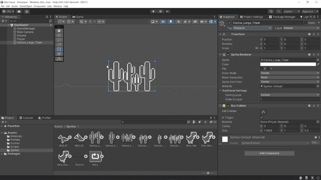Collapse Additional Settings section
Viewport: 321px width, 180px height.
[221, 90]
